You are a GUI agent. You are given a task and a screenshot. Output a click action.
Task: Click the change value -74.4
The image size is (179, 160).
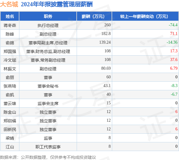point(173,25)
